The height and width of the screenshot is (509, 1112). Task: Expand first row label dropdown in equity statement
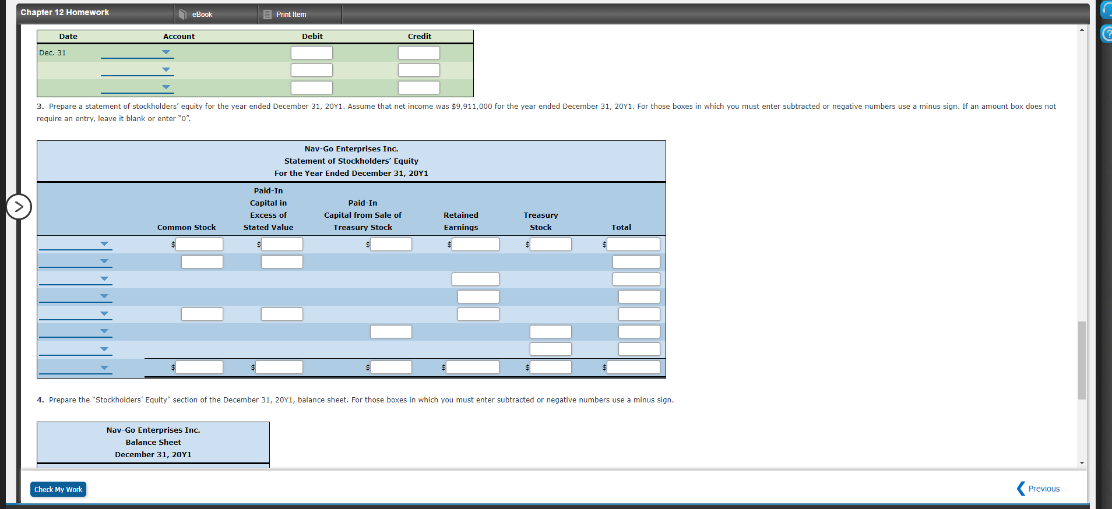click(x=76, y=244)
